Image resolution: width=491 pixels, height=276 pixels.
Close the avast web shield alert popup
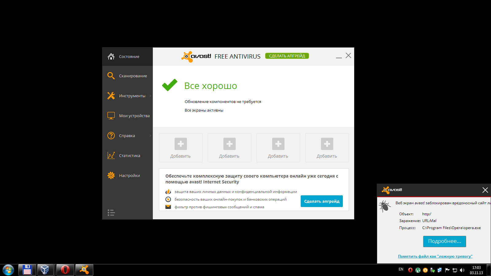click(485, 190)
